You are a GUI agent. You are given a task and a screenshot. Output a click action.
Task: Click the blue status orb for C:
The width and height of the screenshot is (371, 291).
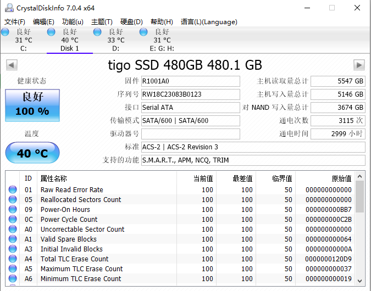coord(5,32)
